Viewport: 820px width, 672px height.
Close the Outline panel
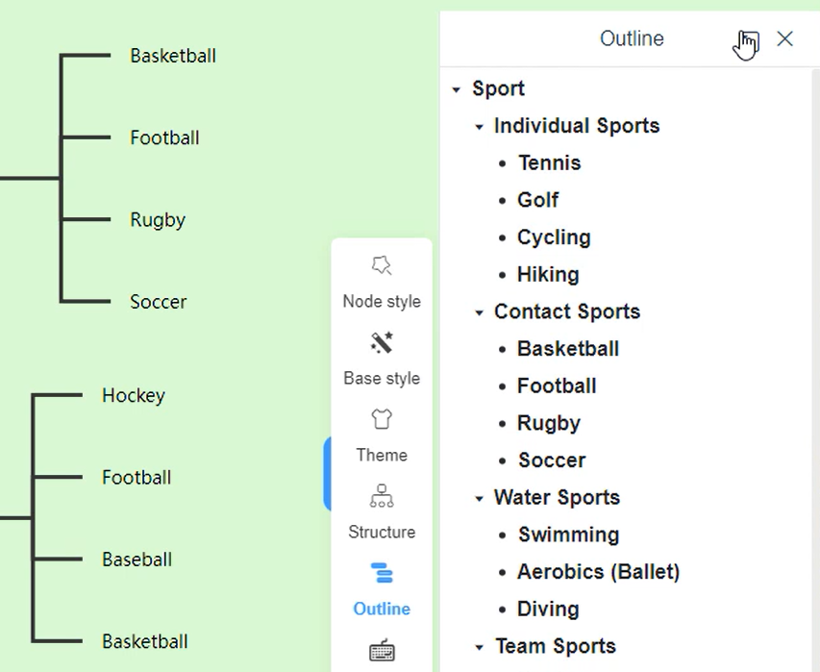785,38
